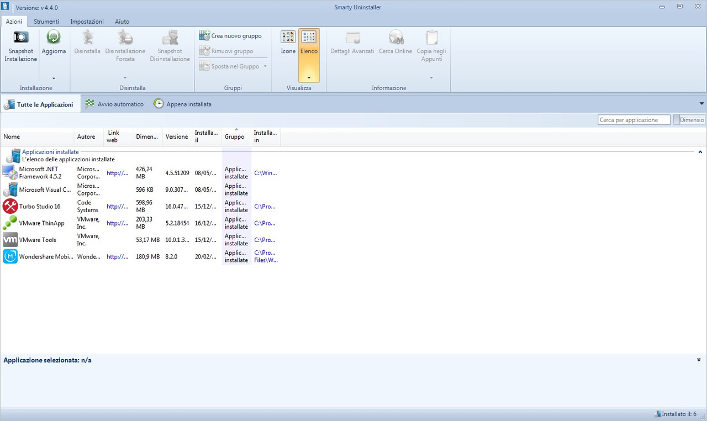Viewport: 707px width, 421px height.
Task: Open web link for VMware ThinApp
Action: coord(118,223)
